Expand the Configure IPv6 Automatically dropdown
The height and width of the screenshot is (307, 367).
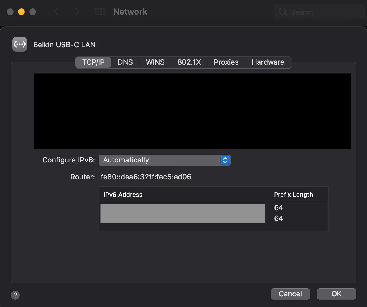164,160
